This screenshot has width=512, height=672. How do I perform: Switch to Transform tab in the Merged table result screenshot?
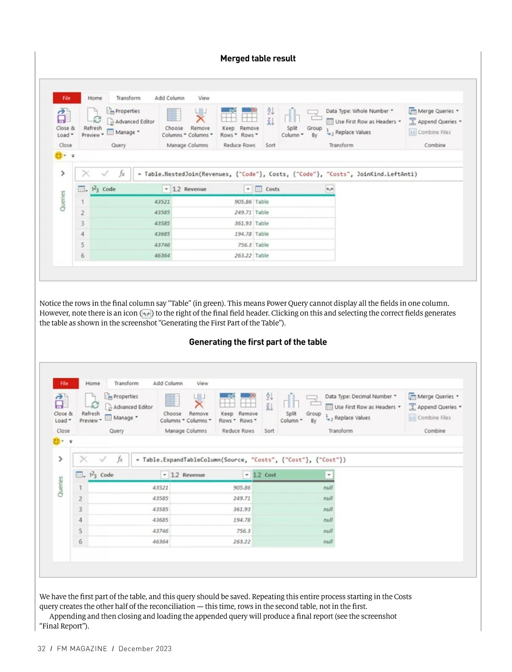[x=128, y=98]
